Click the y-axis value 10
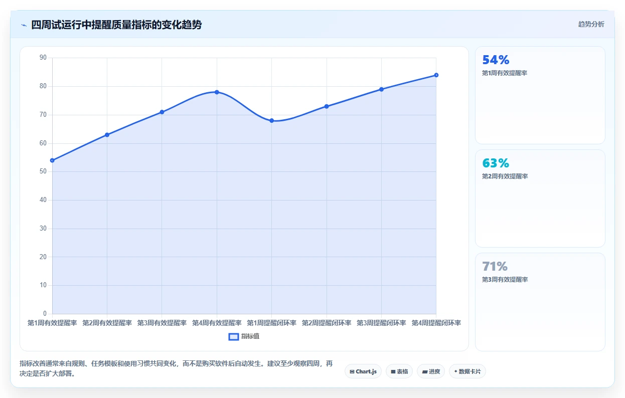The width and height of the screenshot is (625, 398). [43, 285]
